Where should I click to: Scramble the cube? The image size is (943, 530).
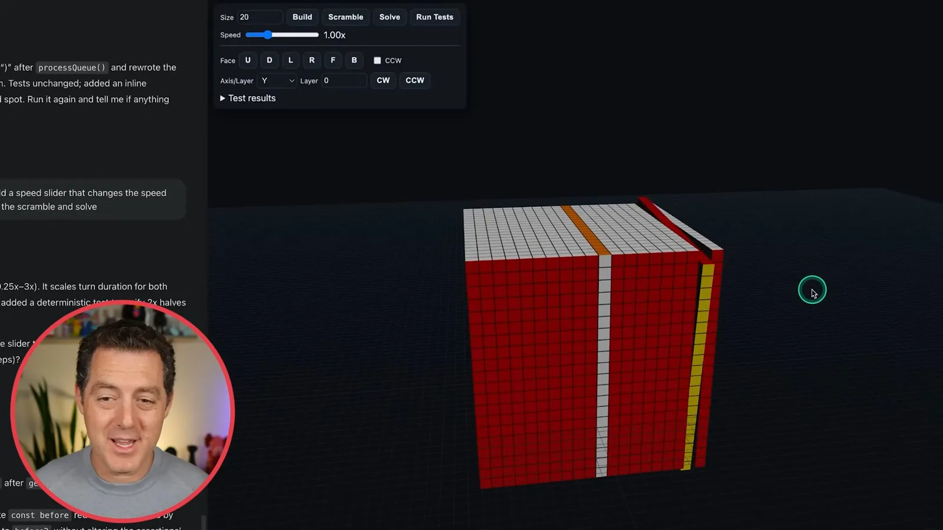[x=345, y=17]
